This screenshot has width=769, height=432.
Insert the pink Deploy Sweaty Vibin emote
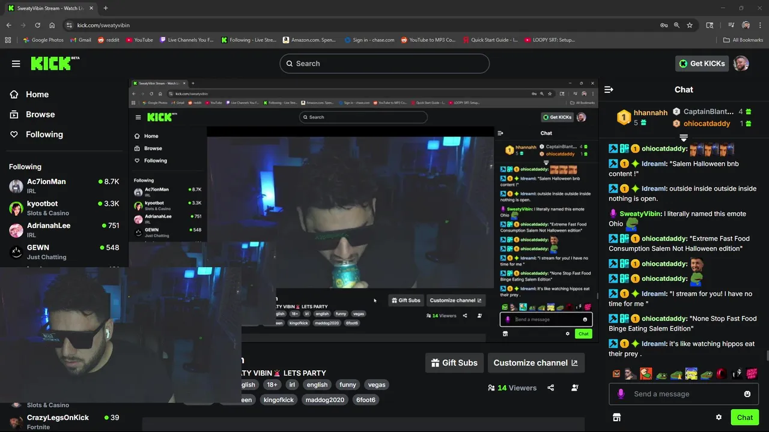(x=752, y=374)
